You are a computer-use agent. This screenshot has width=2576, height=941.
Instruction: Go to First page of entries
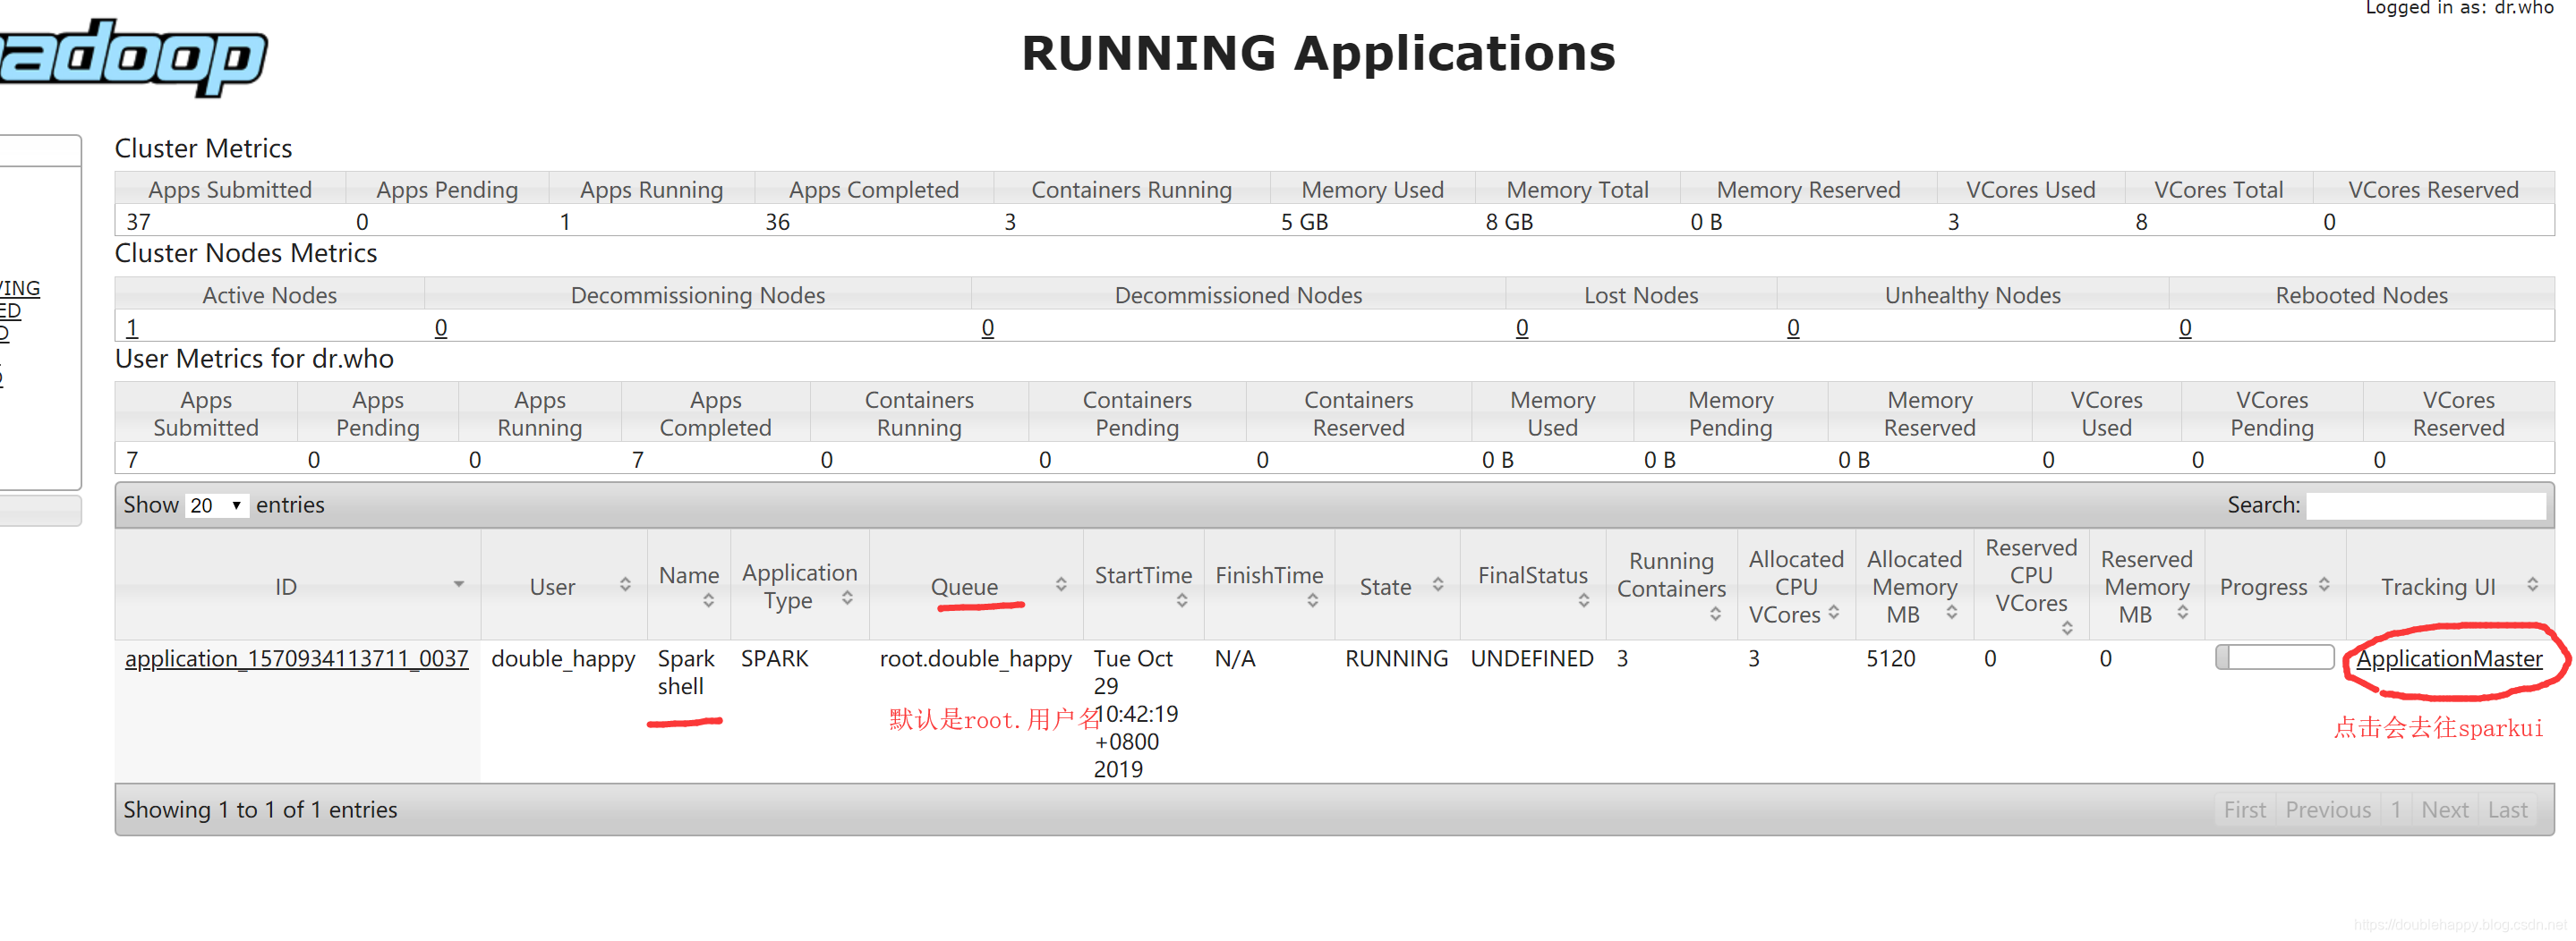pyautogui.click(x=2245, y=810)
